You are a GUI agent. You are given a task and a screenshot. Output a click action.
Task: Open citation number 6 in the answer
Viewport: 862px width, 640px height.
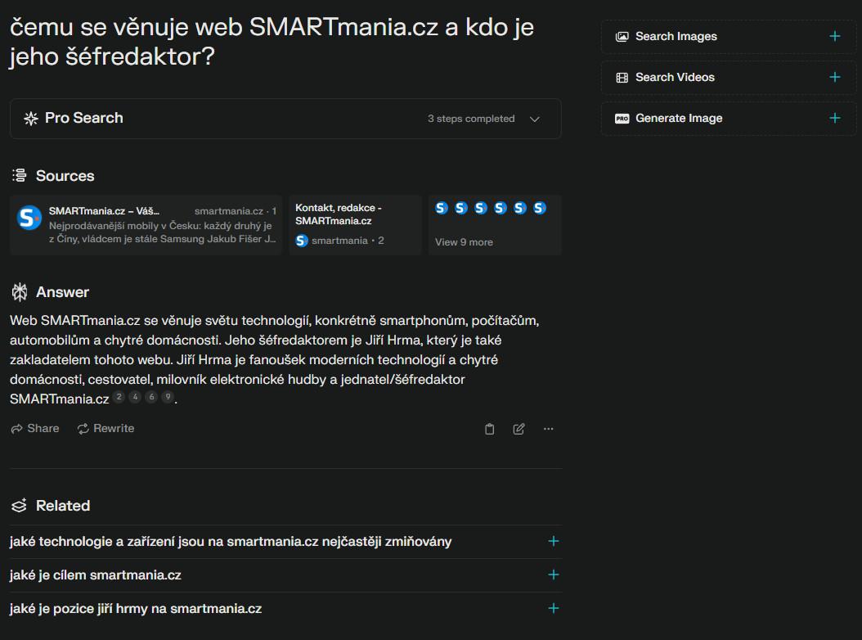point(152,397)
